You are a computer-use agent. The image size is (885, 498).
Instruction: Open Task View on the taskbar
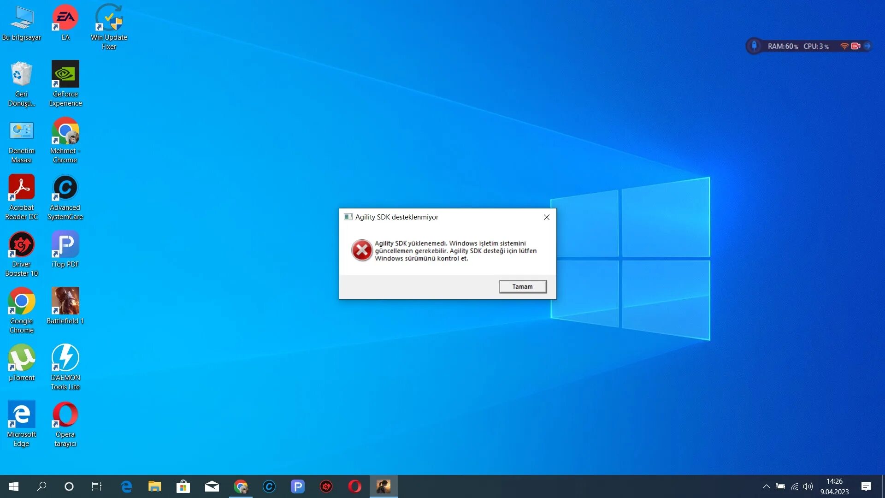click(x=96, y=486)
